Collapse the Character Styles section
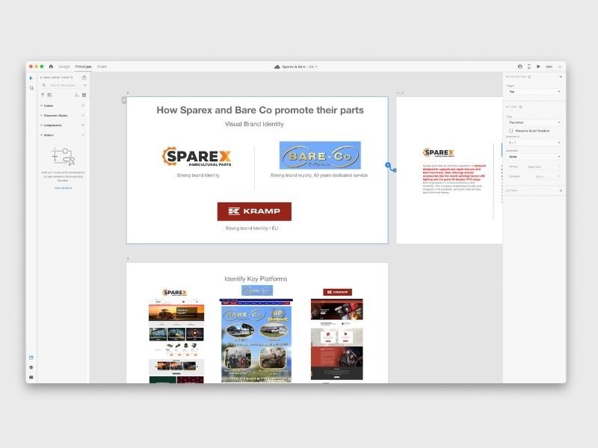 pos(41,116)
